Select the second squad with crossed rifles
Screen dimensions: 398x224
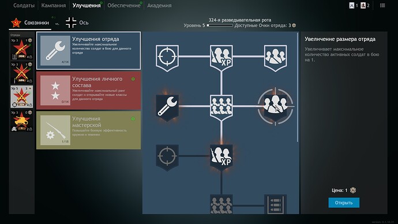(x=21, y=73)
